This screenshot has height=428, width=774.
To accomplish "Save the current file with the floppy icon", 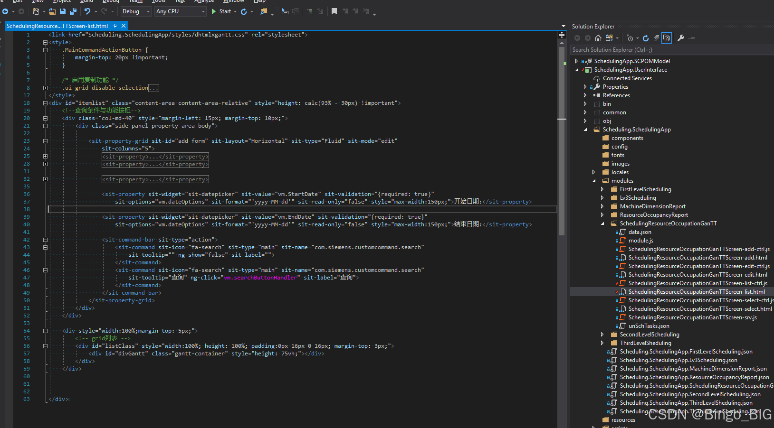I will point(63,11).
